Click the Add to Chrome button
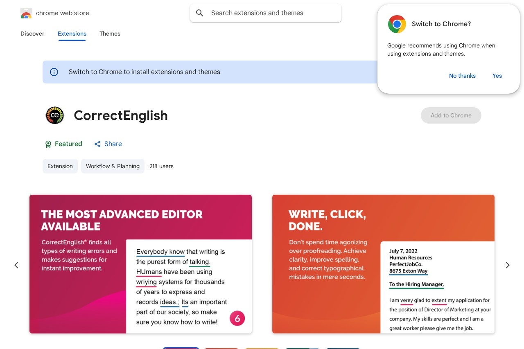524x349 pixels. (451, 115)
